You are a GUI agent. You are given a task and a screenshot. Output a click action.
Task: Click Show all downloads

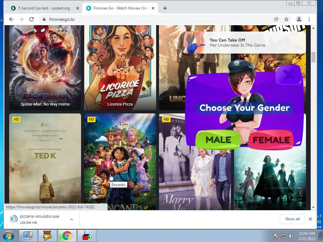[x=292, y=219]
